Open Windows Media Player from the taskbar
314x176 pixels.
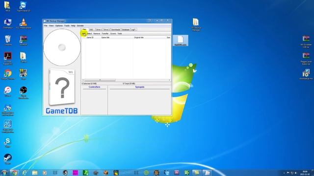(45, 173)
